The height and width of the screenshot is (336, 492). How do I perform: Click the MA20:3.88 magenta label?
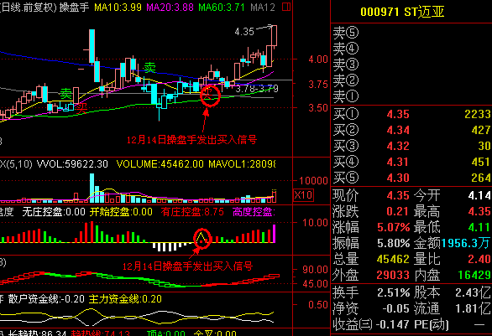point(170,8)
